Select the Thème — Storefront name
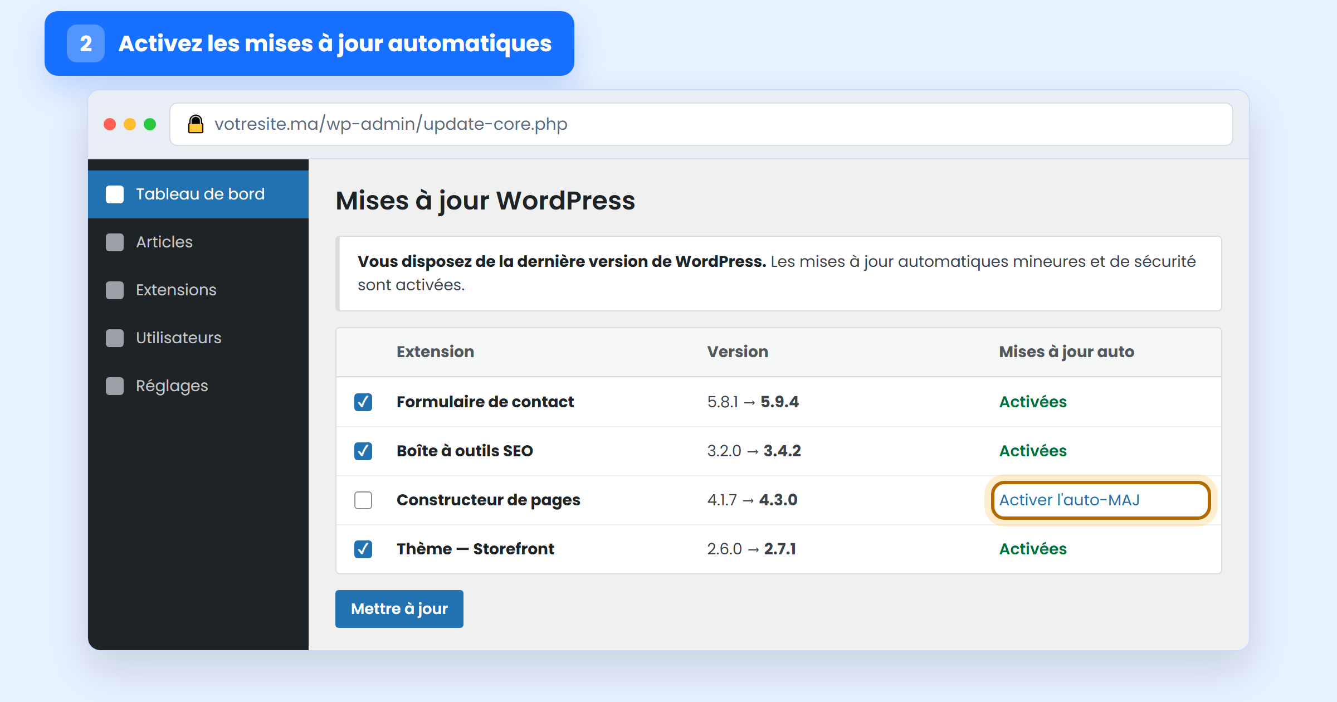 click(x=475, y=549)
